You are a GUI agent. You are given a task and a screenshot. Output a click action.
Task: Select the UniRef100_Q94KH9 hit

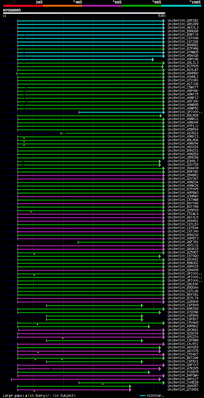pos(183,270)
